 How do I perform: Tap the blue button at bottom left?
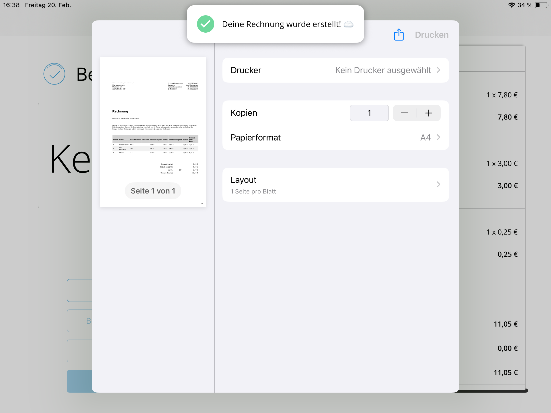pyautogui.click(x=80, y=381)
